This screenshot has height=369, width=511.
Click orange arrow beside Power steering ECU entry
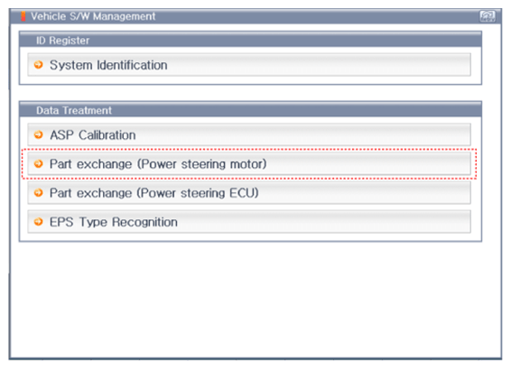point(39,193)
